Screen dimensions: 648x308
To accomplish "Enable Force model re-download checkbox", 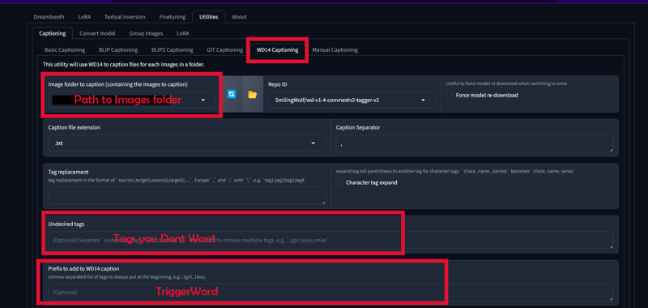I will coord(450,95).
